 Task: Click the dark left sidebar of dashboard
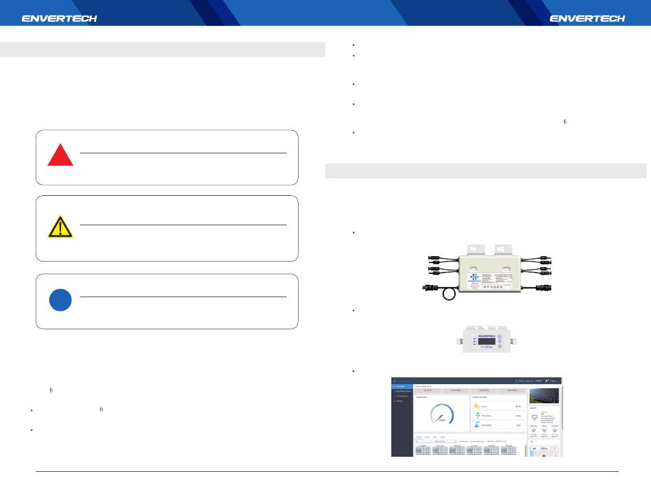point(402,431)
